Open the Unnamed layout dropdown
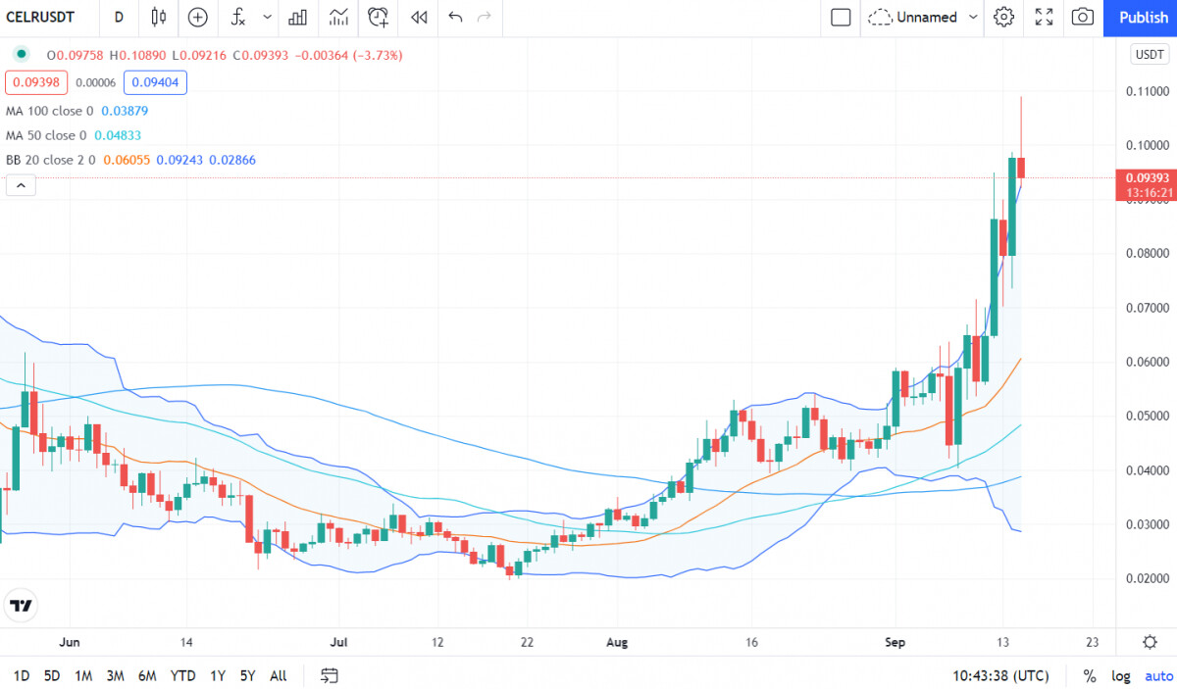 [924, 17]
